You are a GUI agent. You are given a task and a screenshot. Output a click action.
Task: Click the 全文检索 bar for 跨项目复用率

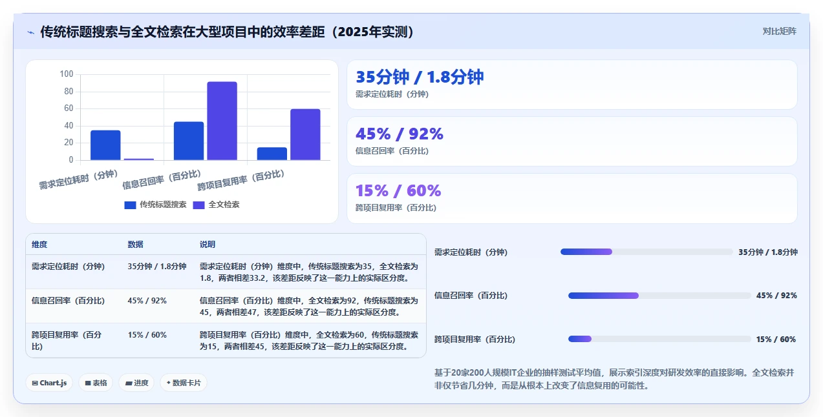click(305, 134)
